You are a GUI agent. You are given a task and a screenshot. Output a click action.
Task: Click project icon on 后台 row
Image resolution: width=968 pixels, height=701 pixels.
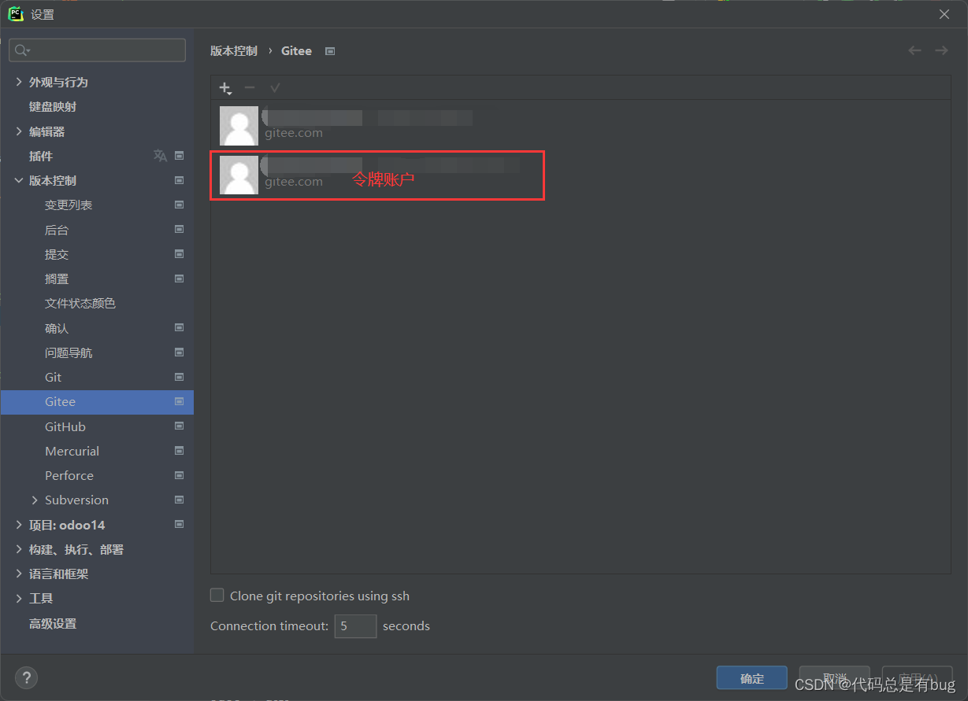180,230
